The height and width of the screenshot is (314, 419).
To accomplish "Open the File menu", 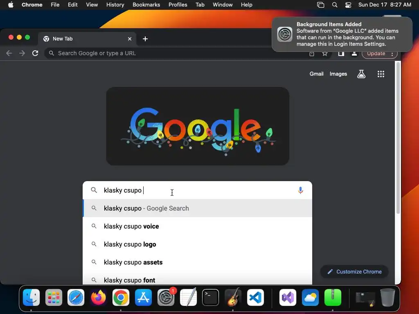I will pos(55,5).
